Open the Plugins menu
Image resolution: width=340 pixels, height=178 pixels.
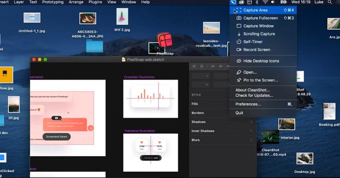pyautogui.click(x=95, y=2)
